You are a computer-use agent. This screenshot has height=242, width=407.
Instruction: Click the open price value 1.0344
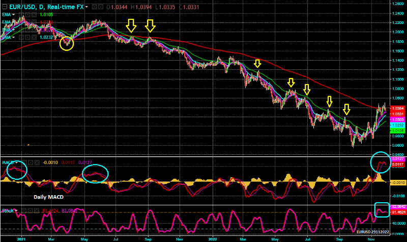pyautogui.click(x=119, y=7)
